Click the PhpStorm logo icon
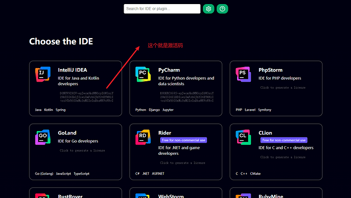 [x=243, y=74]
